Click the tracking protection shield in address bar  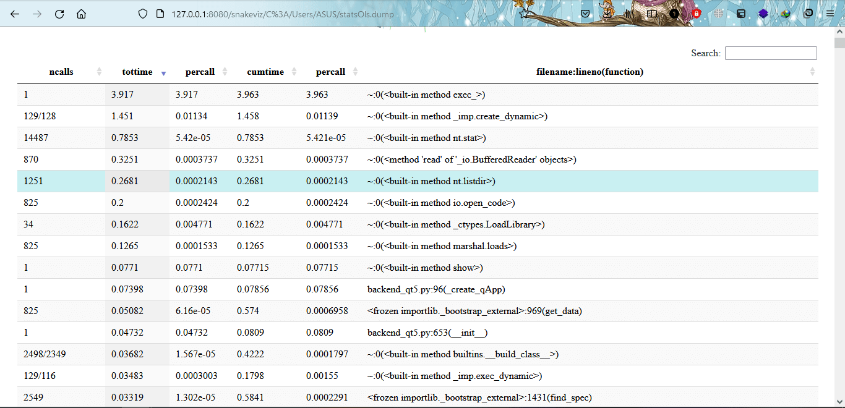pos(143,13)
